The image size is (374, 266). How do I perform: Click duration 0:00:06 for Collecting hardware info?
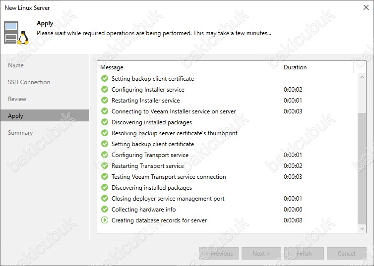coord(293,210)
